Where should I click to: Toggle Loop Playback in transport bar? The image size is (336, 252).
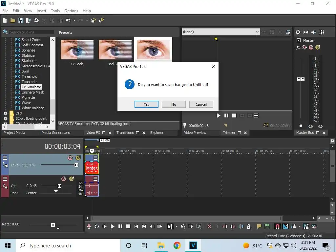point(97,226)
